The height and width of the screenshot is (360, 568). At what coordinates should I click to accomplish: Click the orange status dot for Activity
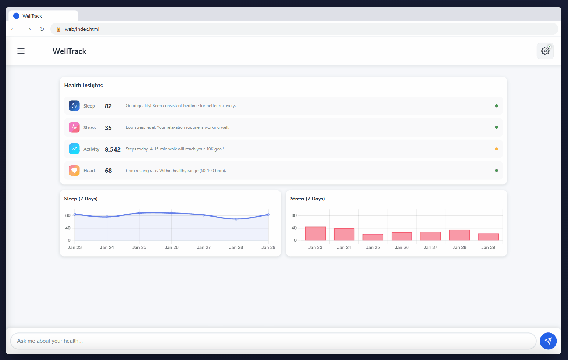[x=496, y=149]
